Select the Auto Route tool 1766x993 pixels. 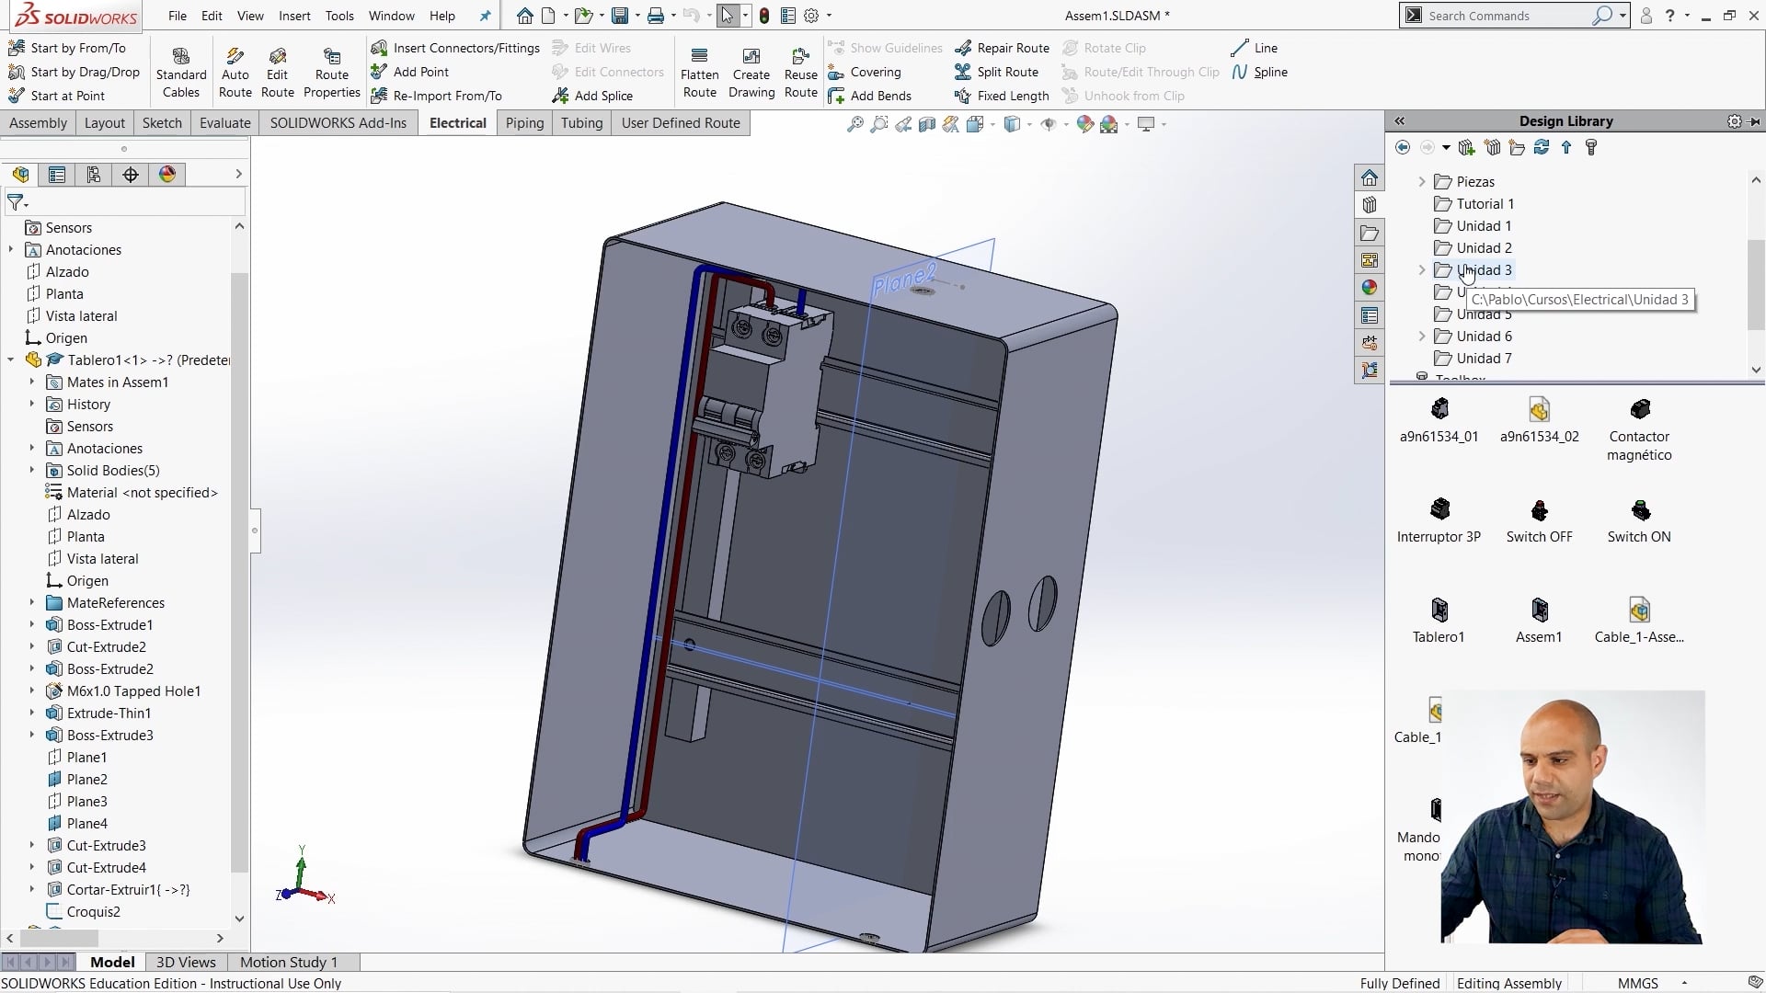pos(235,71)
